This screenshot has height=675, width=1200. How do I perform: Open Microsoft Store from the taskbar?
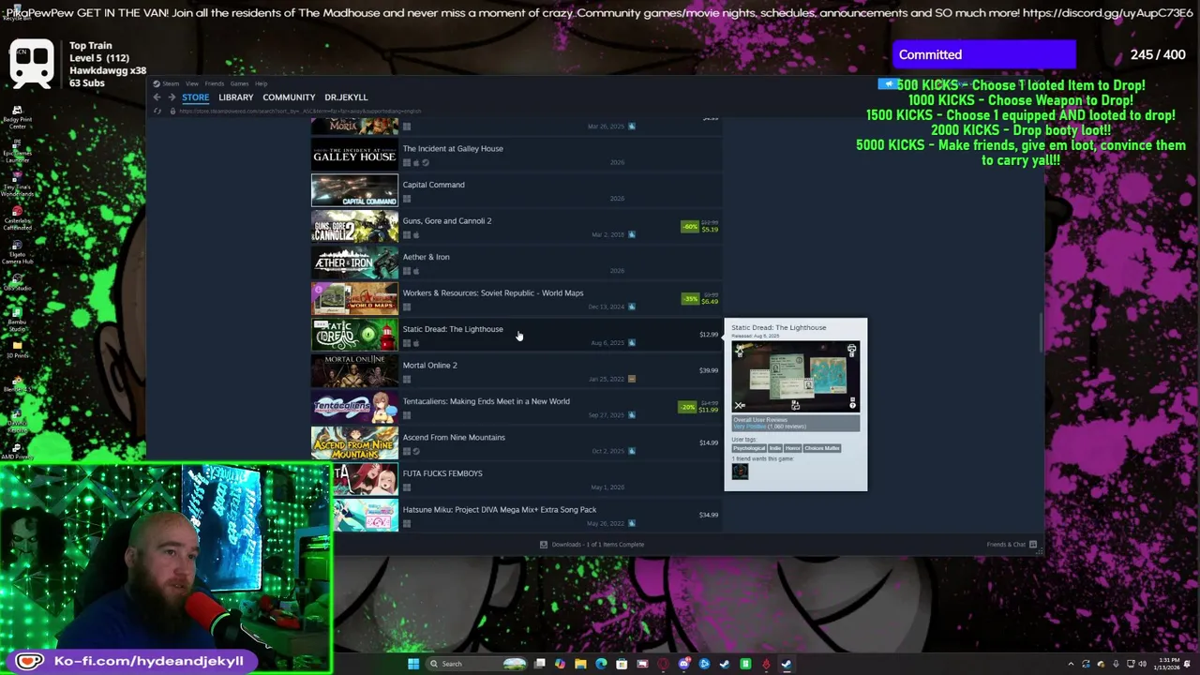tap(622, 664)
